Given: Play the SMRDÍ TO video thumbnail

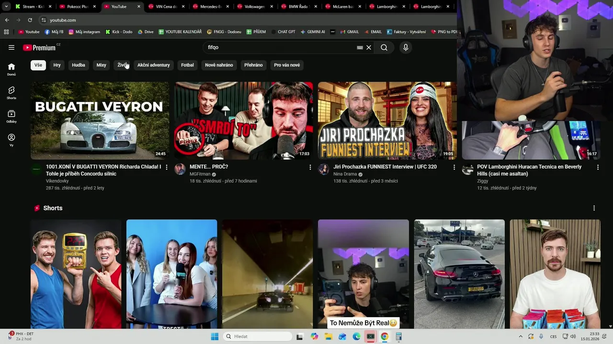Looking at the screenshot, I should pos(244,120).
